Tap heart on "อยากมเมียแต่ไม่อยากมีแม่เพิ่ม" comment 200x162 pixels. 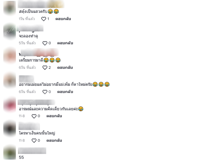45,92
